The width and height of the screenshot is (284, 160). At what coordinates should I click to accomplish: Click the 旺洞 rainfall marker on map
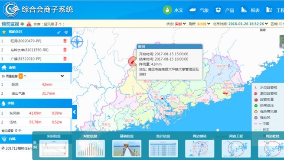(133, 62)
